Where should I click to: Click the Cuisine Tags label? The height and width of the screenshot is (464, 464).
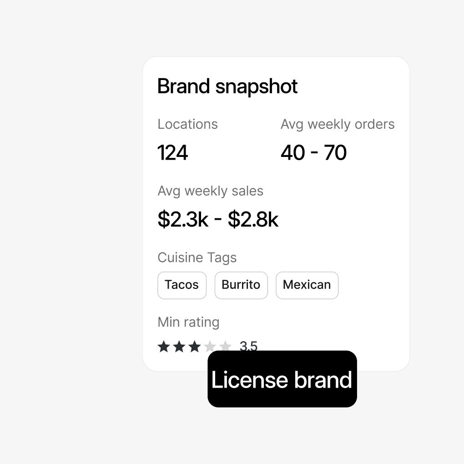pos(197,257)
